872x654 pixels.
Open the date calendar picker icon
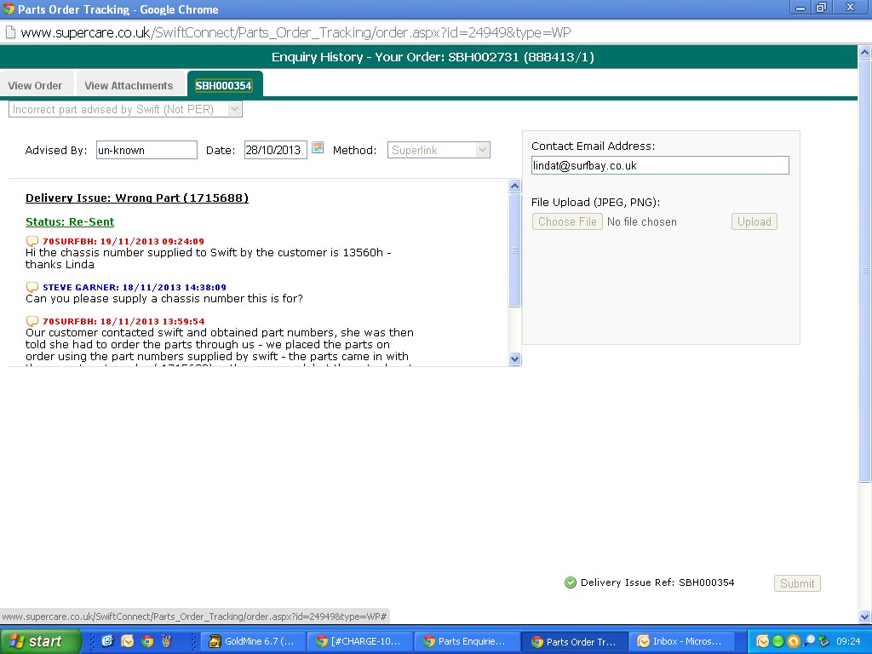coord(318,148)
